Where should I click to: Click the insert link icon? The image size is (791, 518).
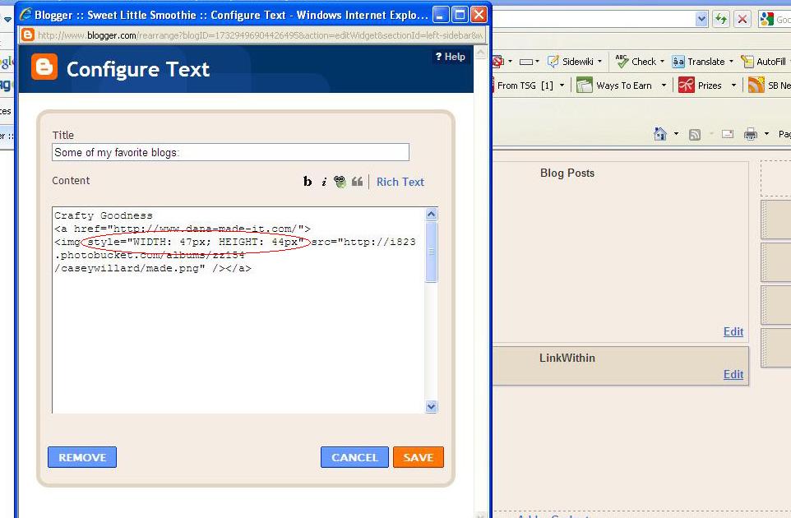[x=340, y=182]
